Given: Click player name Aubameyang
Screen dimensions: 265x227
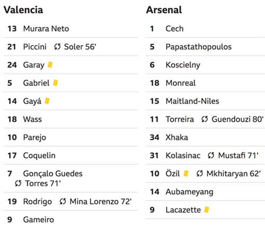Looking at the screenshot, I should pos(189,192).
